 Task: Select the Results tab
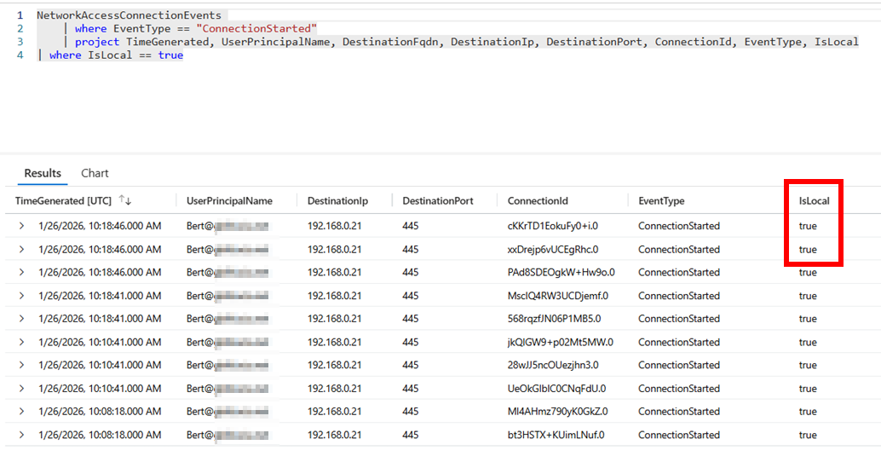coord(43,173)
